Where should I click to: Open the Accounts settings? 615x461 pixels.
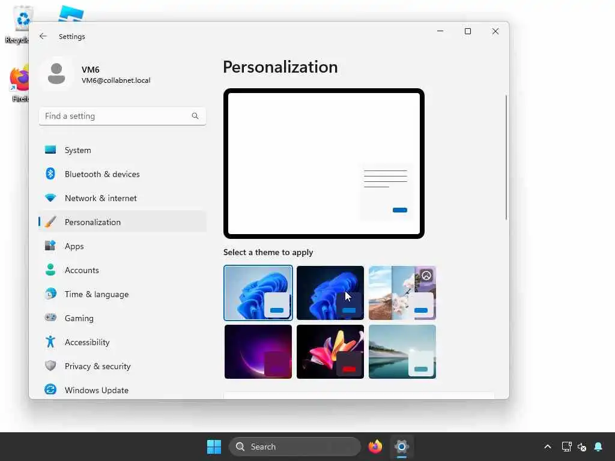[x=123, y=270]
